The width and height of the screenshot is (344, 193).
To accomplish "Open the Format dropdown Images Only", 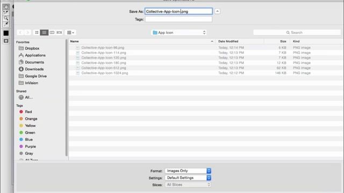I will pos(188,170).
